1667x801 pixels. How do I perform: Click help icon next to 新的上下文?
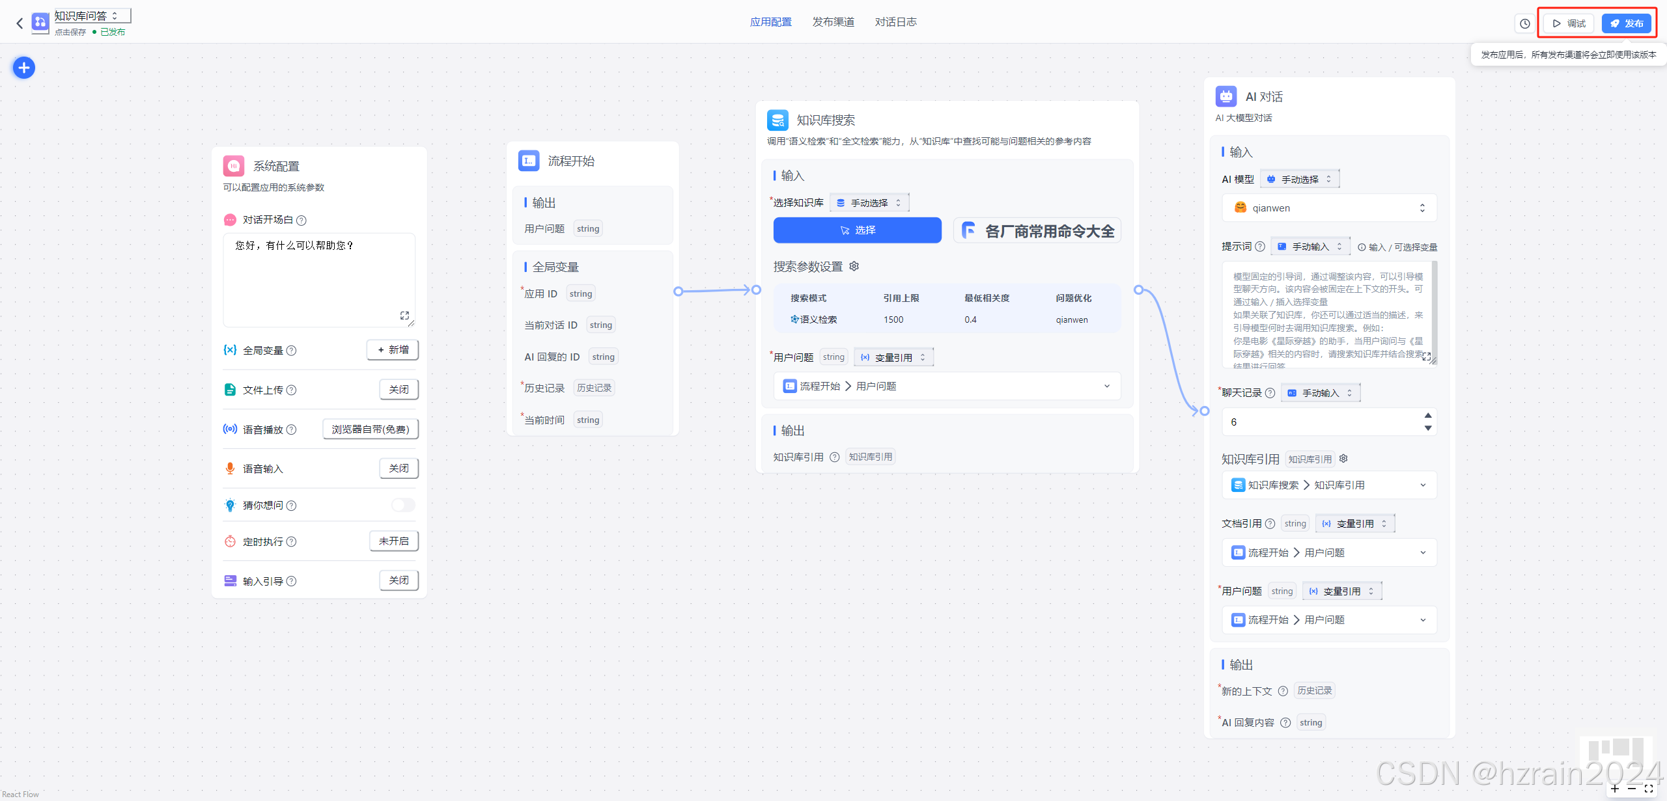(1283, 692)
